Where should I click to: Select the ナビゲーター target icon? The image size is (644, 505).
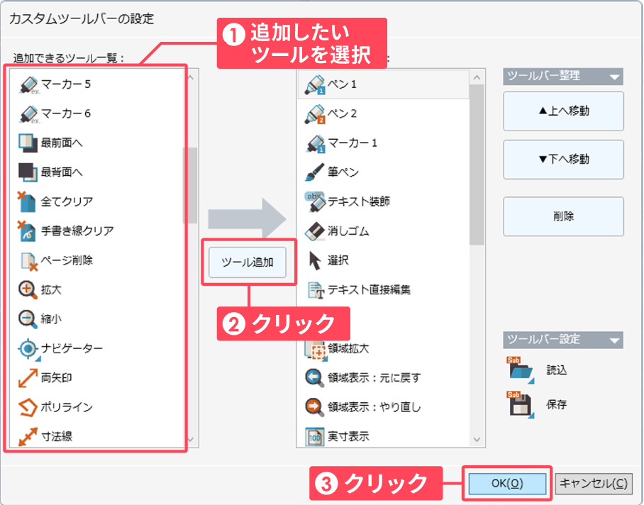tap(28, 348)
